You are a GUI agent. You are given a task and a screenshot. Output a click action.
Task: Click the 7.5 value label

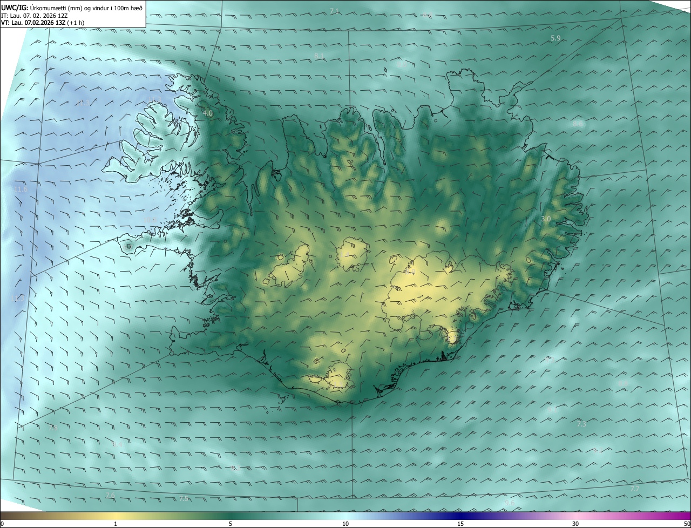[184, 499]
